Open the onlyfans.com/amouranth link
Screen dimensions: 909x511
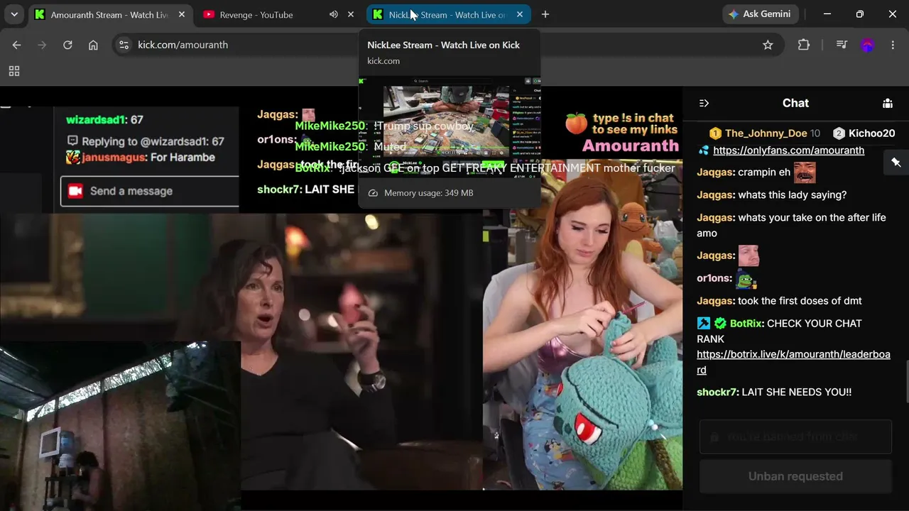coord(788,150)
